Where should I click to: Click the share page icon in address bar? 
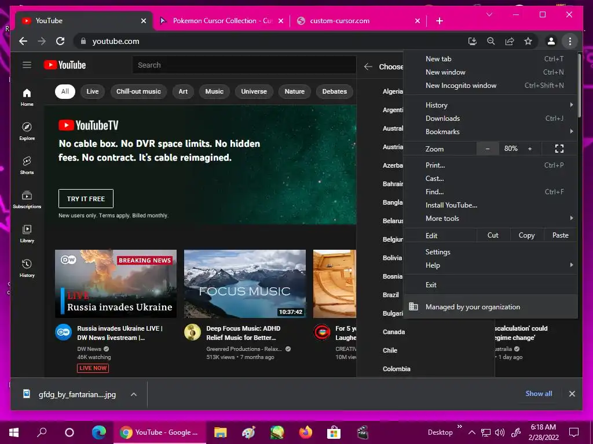(510, 41)
